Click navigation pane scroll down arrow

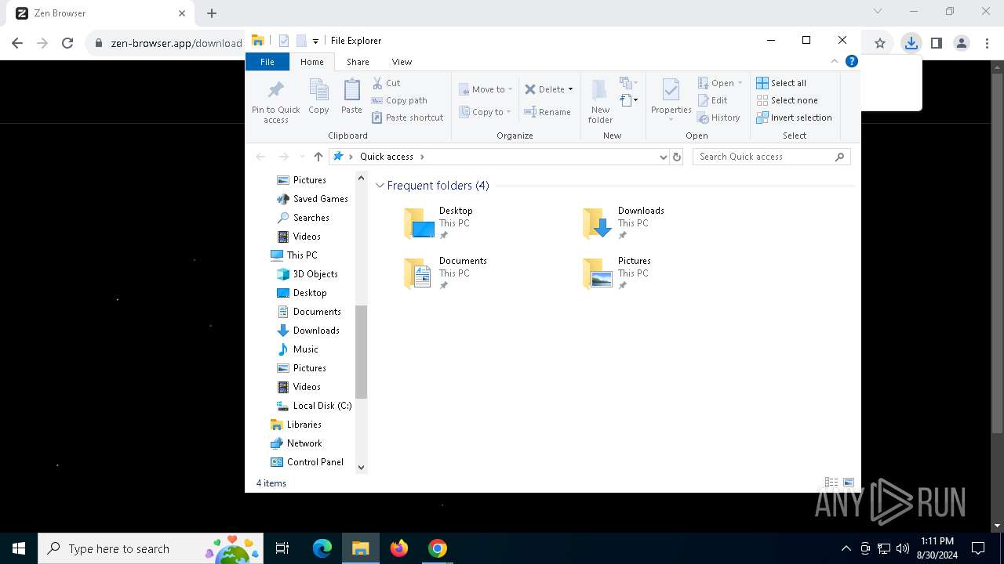[362, 468]
